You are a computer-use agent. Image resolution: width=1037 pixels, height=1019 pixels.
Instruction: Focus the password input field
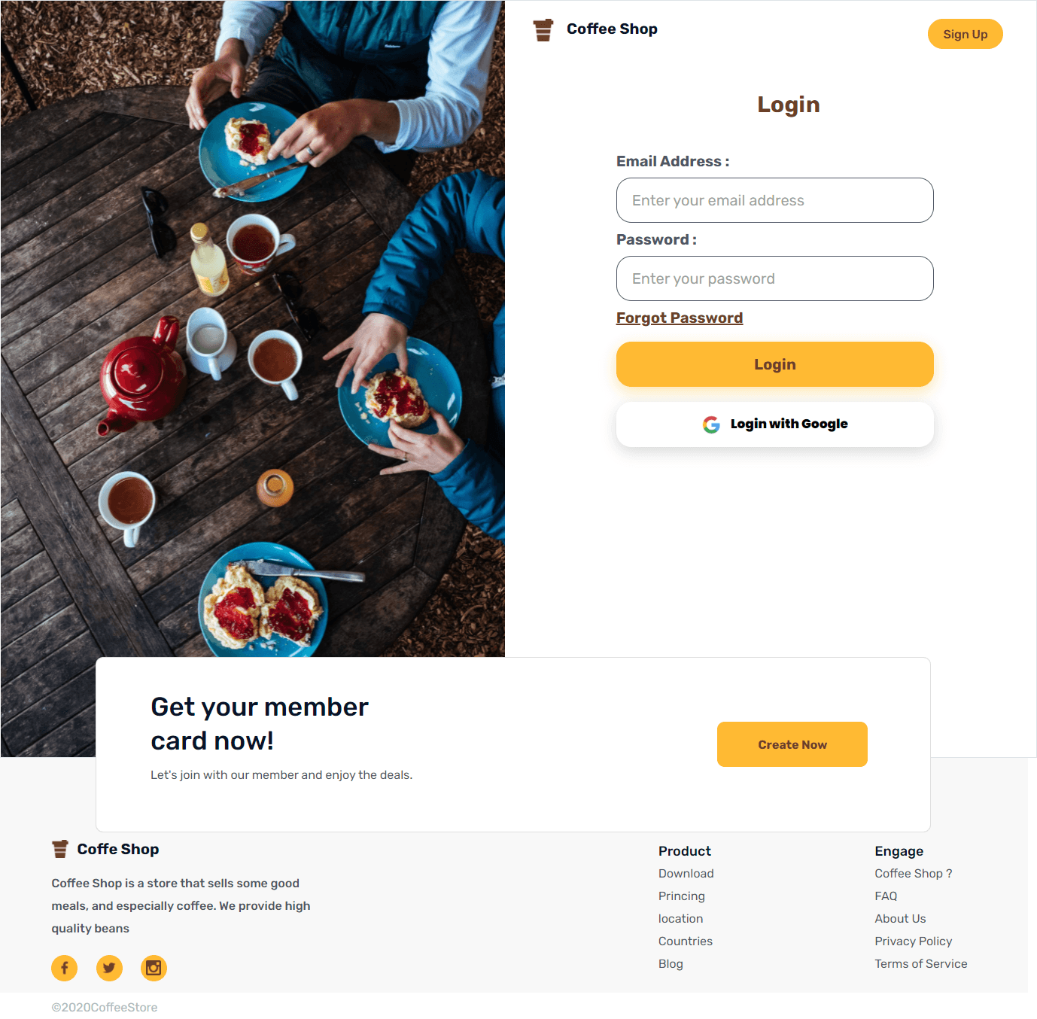[x=774, y=278]
